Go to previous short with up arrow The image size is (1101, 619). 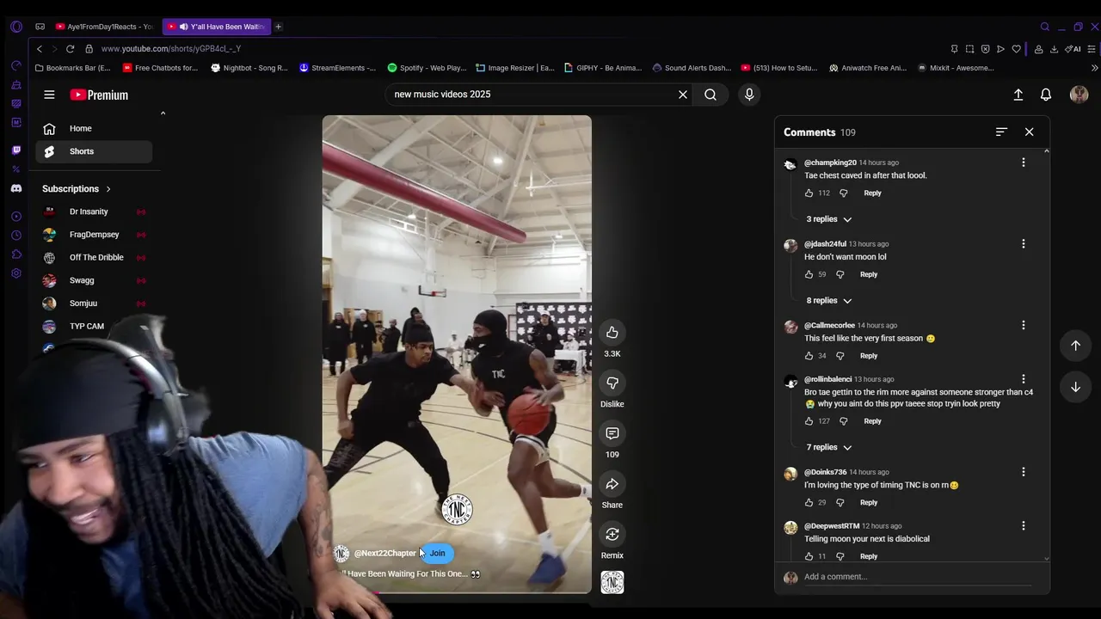[1075, 346]
